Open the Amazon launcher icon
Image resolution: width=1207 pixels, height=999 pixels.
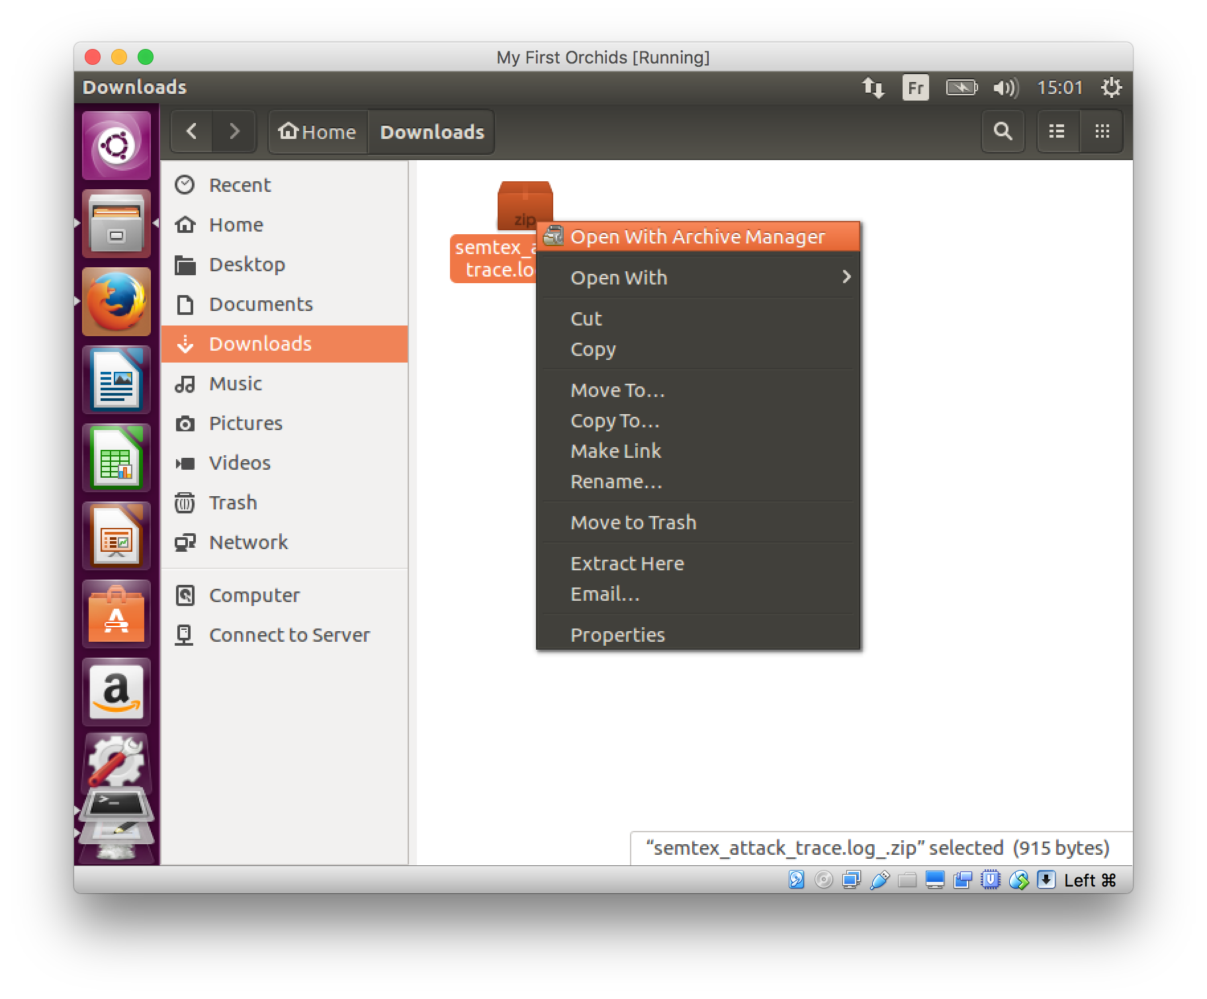116,691
